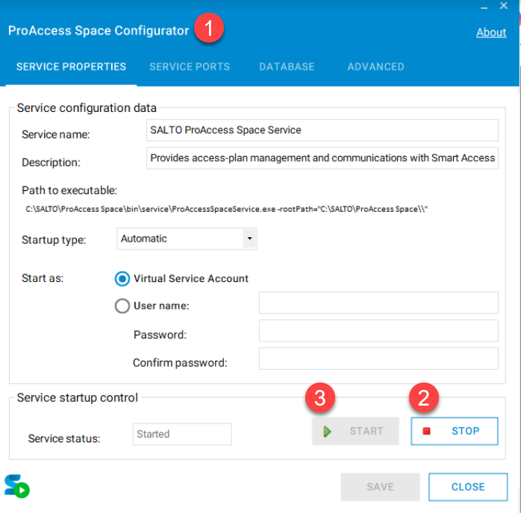This screenshot has width=521, height=513.
Task: Click the red annotation marker numbered 2
Action: tap(423, 398)
